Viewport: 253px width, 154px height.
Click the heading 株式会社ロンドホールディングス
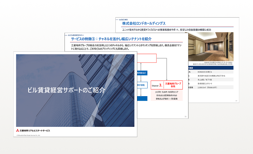click(x=144, y=23)
